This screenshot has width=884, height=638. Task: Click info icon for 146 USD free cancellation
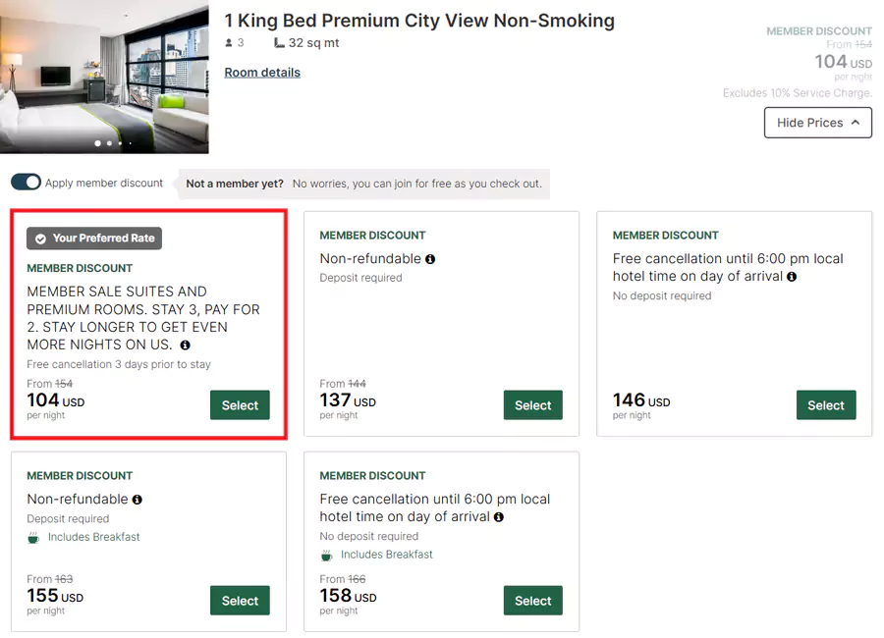click(792, 277)
